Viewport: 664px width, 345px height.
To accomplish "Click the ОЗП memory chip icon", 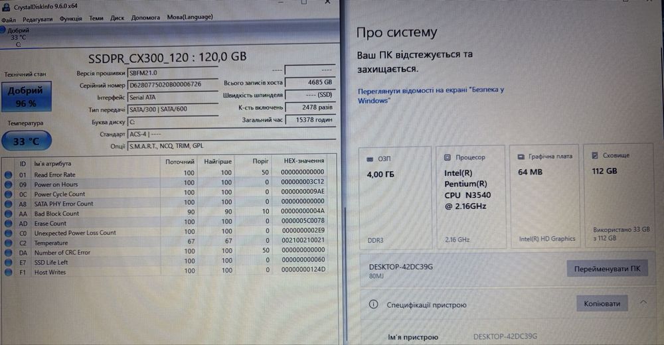I will (370, 159).
